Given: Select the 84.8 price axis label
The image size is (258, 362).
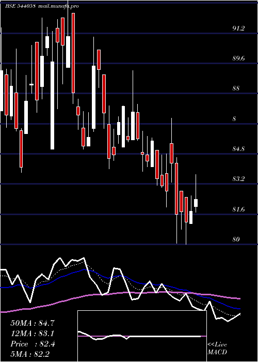Looking at the screenshot, I should tap(238, 149).
